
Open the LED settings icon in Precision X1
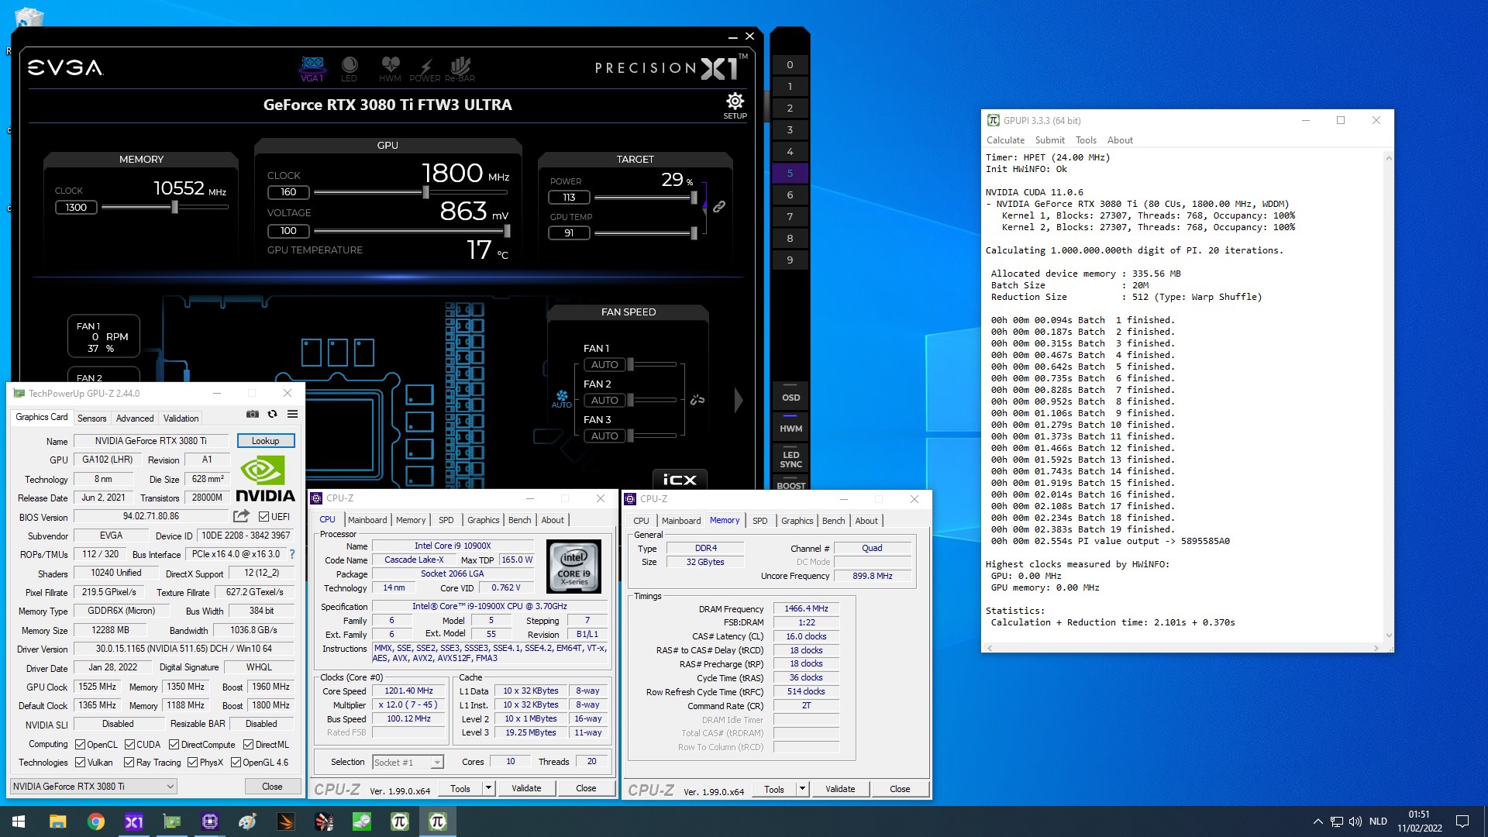[x=350, y=68]
